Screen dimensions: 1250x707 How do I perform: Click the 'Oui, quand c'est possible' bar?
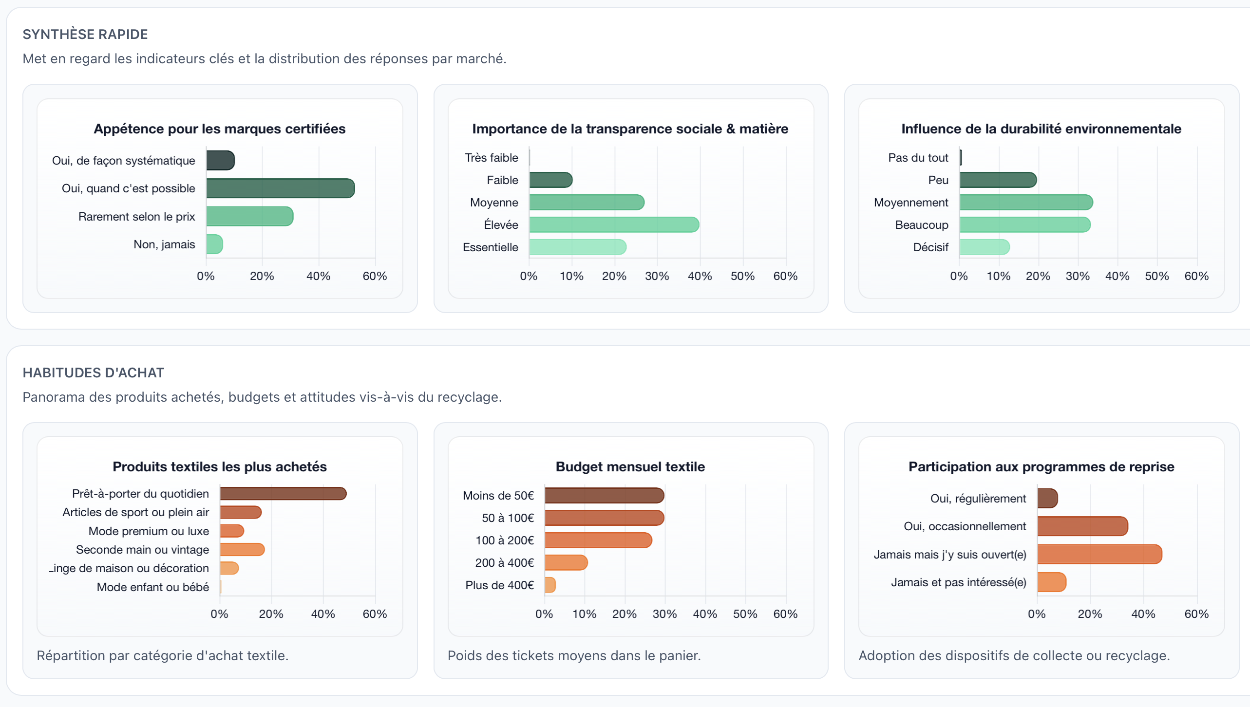[x=280, y=188]
